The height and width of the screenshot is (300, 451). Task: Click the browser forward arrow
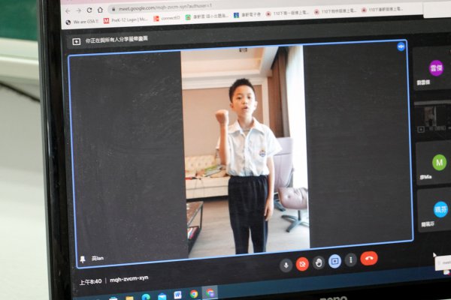tap(78, 10)
